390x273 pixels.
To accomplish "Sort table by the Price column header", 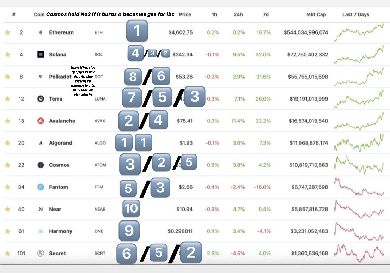I will click(185, 14).
